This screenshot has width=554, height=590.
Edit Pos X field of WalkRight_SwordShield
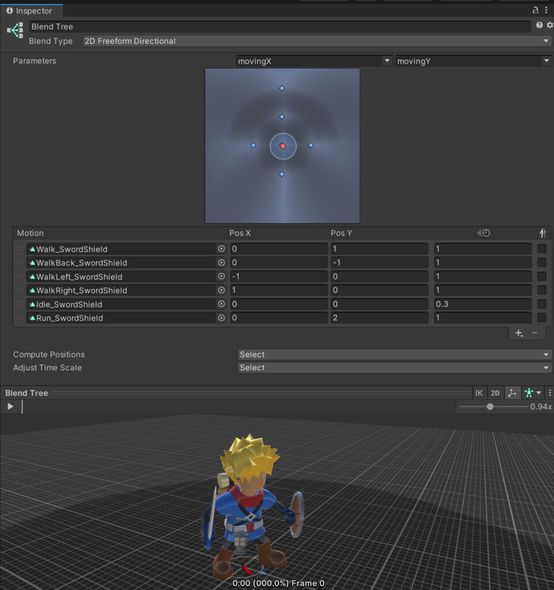pyautogui.click(x=279, y=290)
